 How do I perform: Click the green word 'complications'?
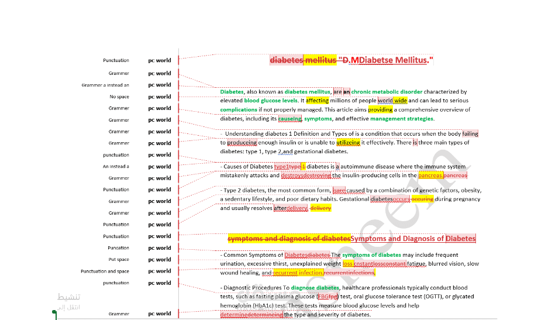coord(239,109)
